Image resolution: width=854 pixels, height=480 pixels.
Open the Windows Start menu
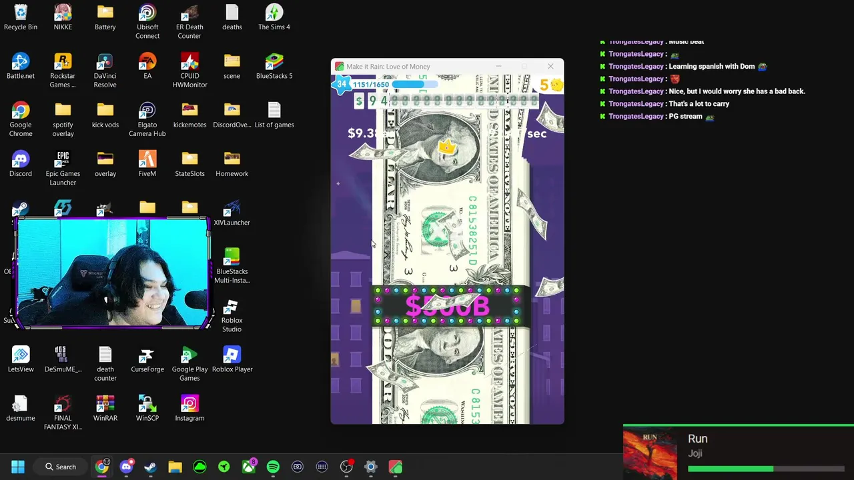(18, 467)
